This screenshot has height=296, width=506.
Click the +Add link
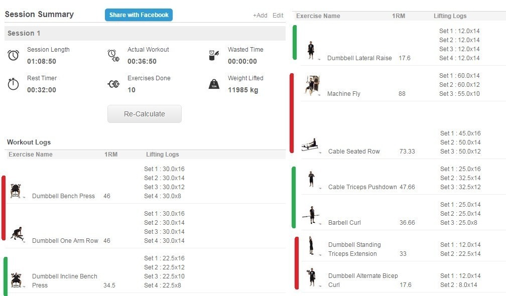260,16
